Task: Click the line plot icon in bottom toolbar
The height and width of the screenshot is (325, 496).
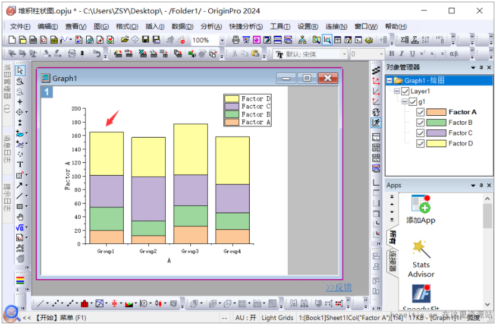Action: click(x=40, y=304)
